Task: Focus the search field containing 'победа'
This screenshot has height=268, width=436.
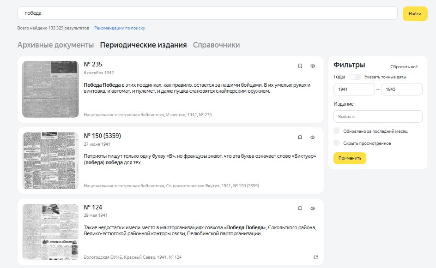Action: click(x=207, y=13)
